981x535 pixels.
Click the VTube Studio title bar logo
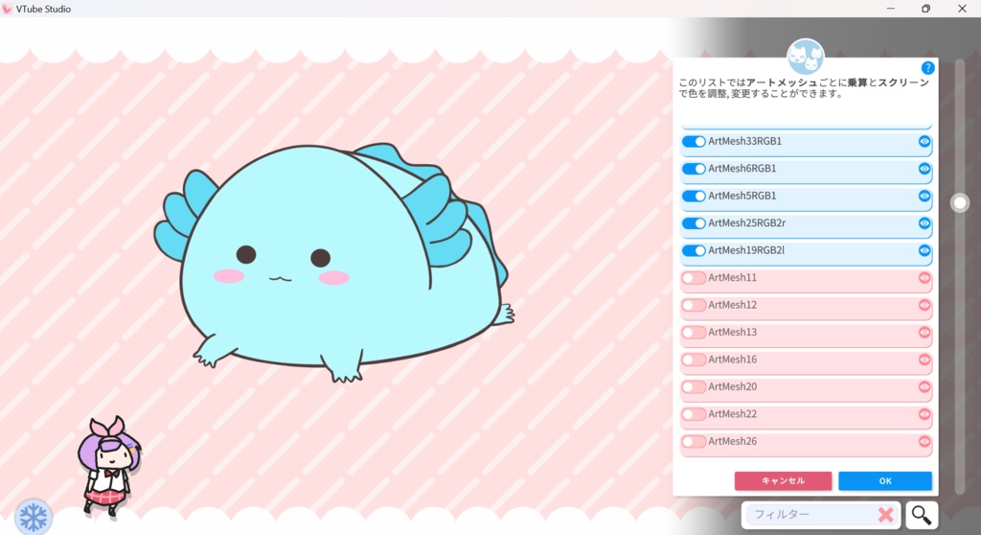pyautogui.click(x=7, y=9)
